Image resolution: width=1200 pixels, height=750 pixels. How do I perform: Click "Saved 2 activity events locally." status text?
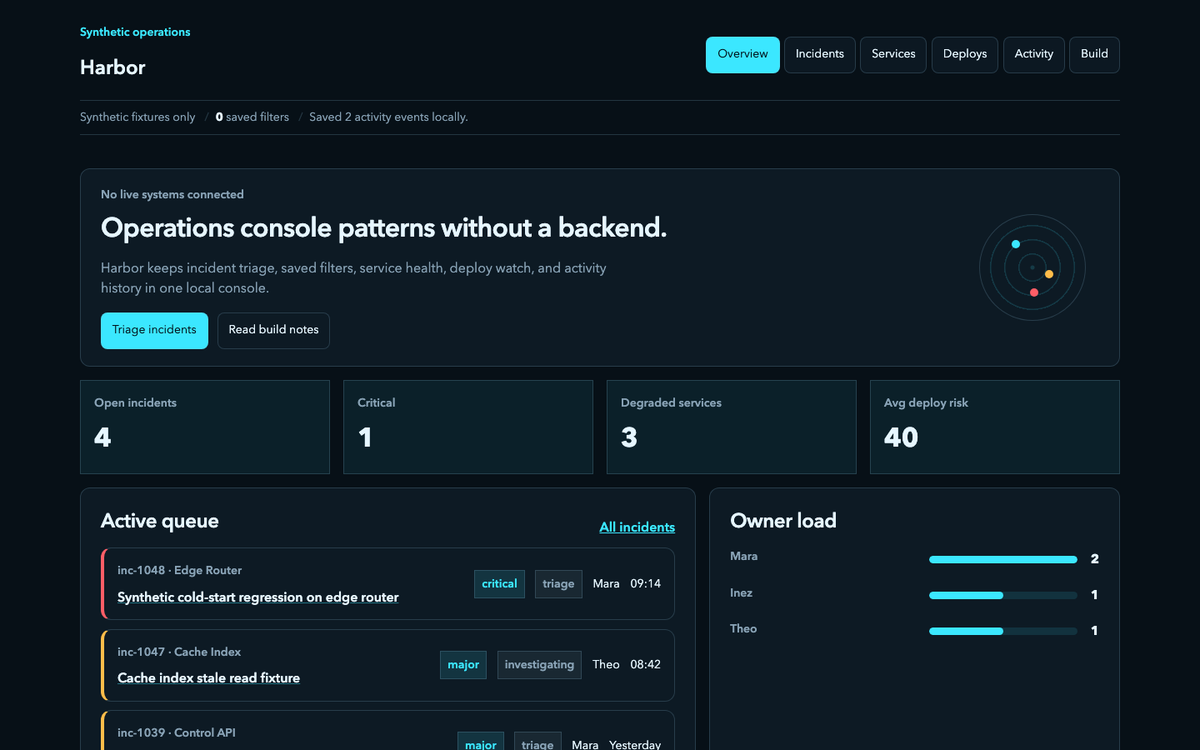point(388,117)
